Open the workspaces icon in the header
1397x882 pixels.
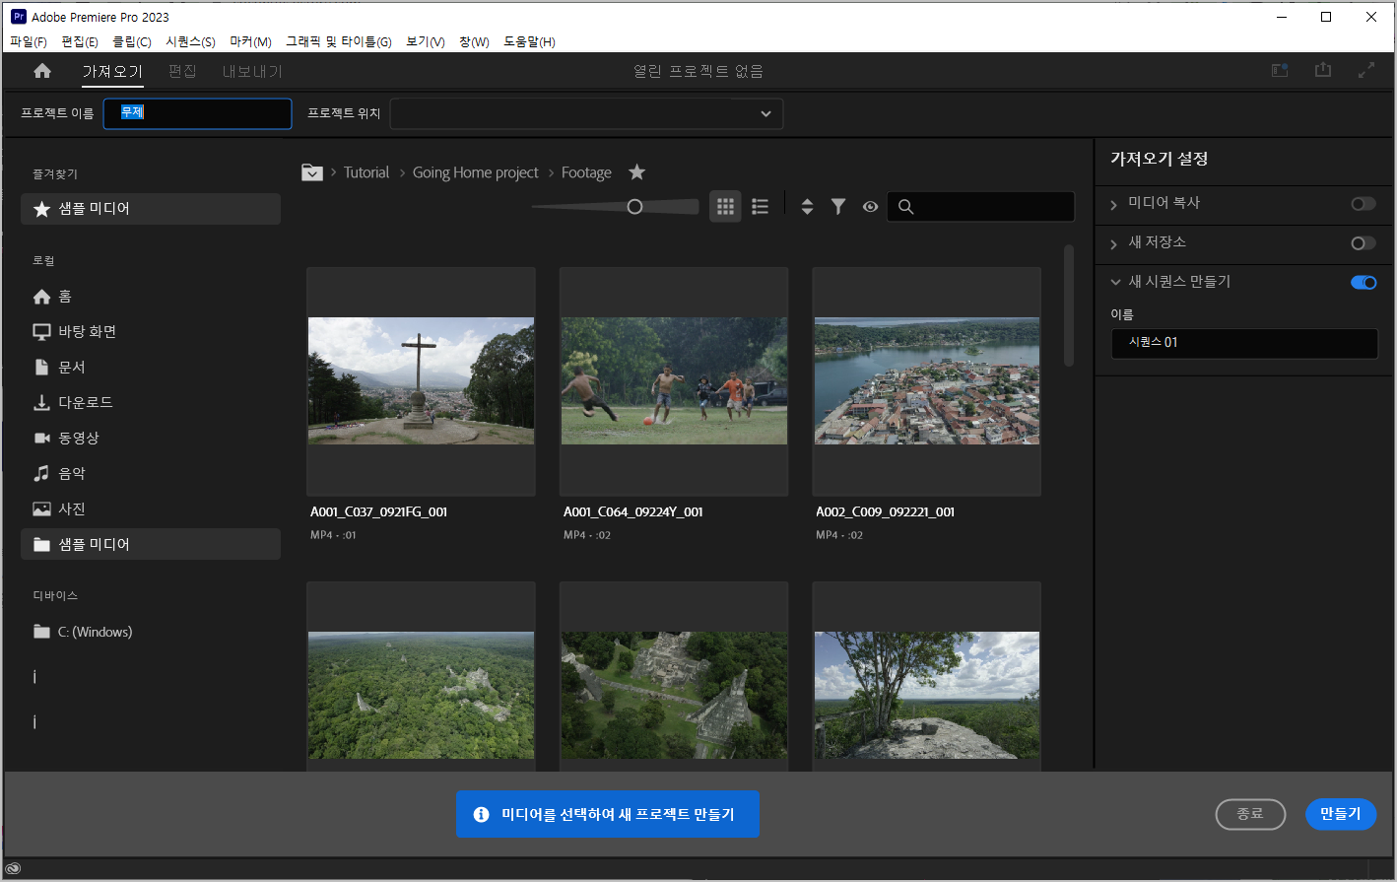[x=1280, y=71]
